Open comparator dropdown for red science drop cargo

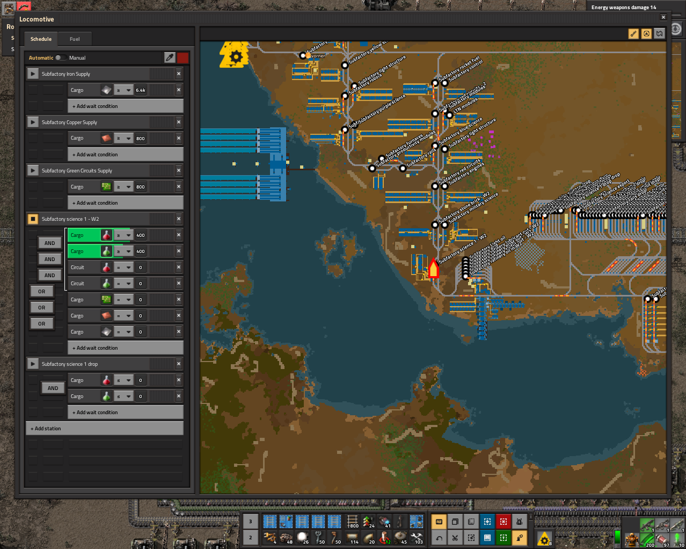pos(123,380)
